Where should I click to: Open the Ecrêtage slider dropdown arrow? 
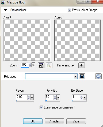click(x=85, y=97)
